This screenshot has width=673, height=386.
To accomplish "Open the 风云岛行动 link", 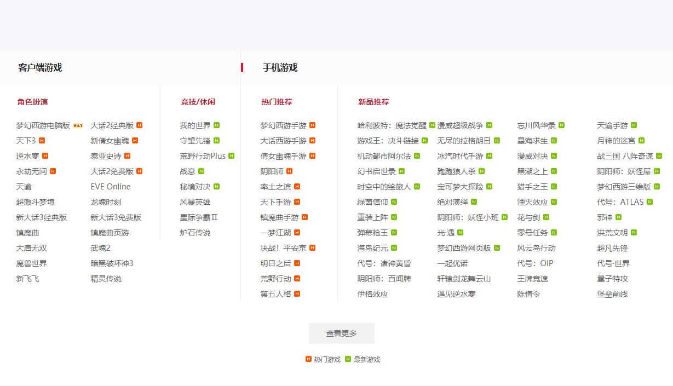I will (537, 248).
